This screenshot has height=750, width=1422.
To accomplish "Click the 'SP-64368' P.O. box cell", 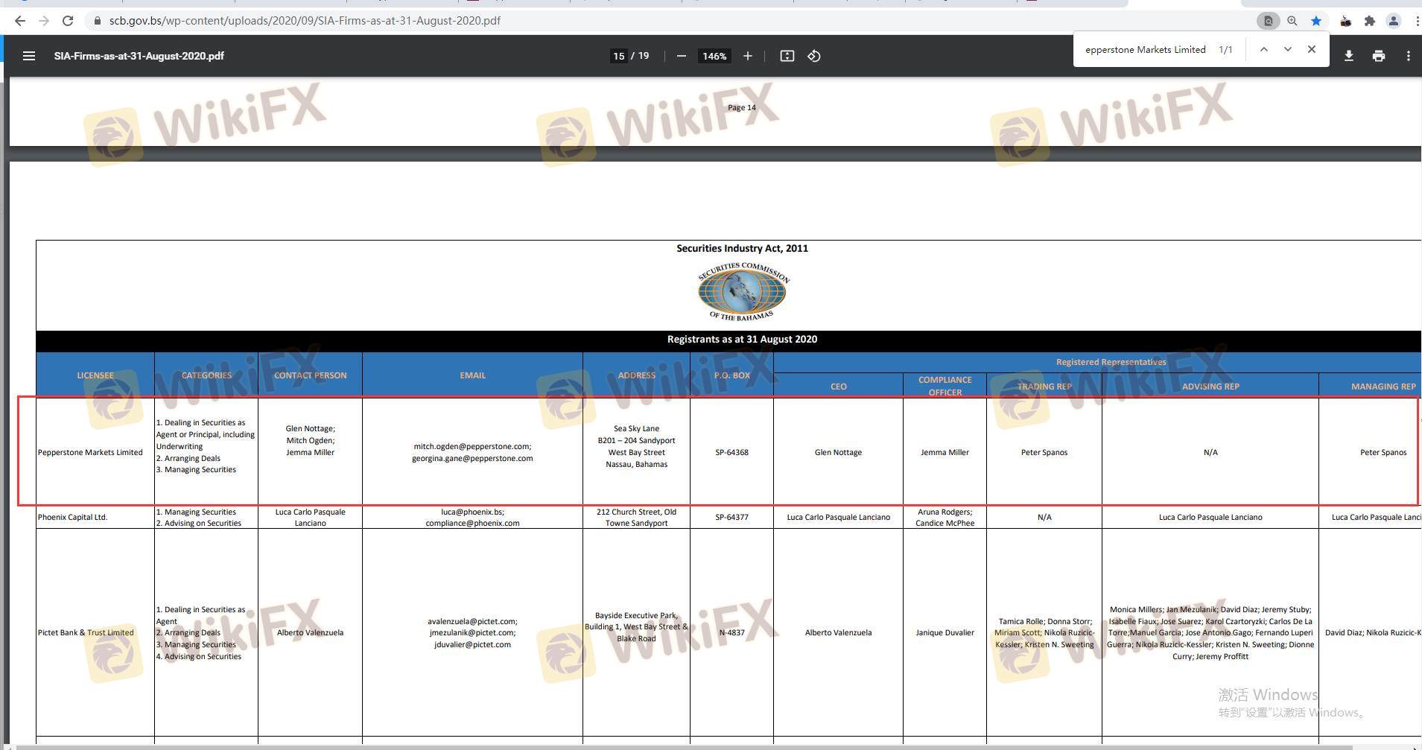I will [x=731, y=452].
